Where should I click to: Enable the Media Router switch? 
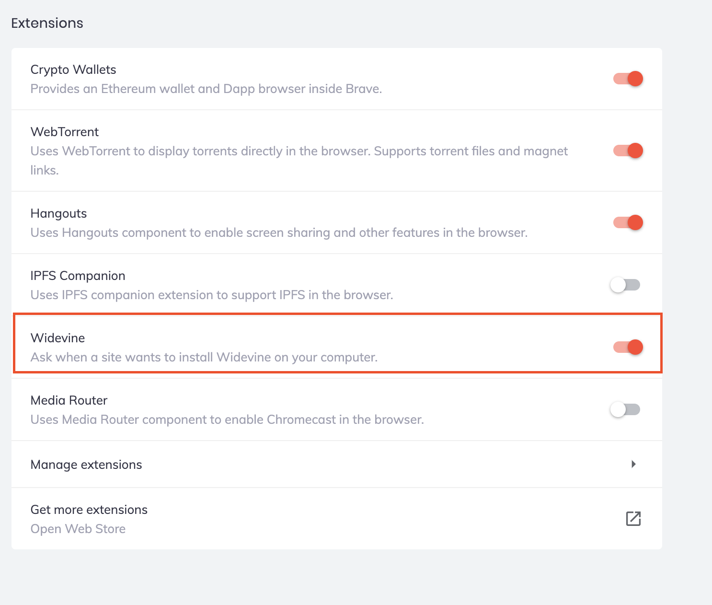click(625, 409)
